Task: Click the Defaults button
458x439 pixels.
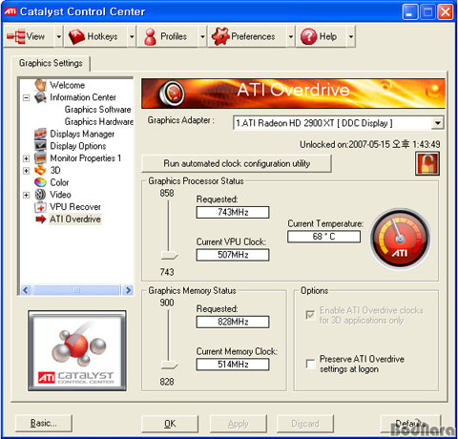Action: tap(410, 424)
